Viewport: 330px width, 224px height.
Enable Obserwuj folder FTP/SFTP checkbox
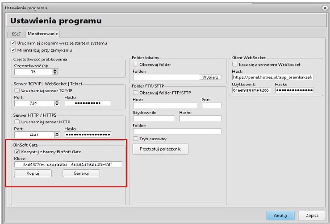pyautogui.click(x=136, y=93)
